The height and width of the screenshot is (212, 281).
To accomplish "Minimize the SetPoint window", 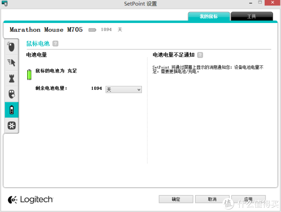I will pyautogui.click(x=251, y=3).
